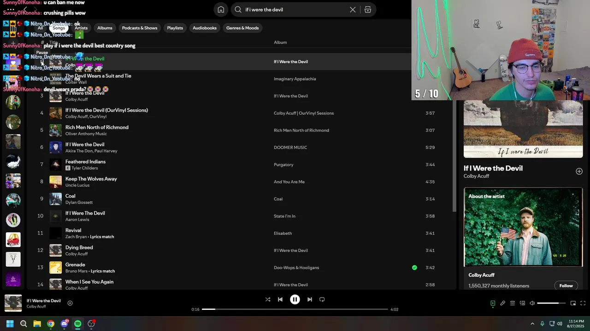Select the Dying Breed track

[x=79, y=247]
